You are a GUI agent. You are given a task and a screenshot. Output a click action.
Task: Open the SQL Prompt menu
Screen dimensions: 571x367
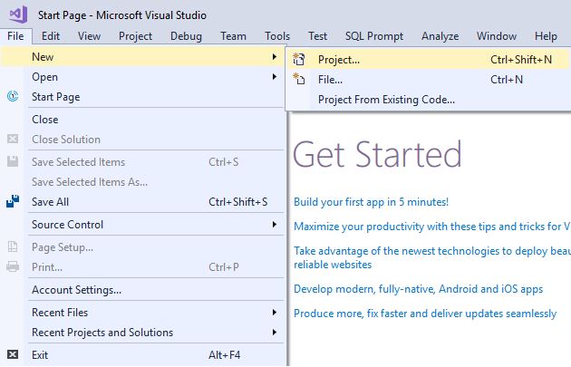(x=374, y=36)
